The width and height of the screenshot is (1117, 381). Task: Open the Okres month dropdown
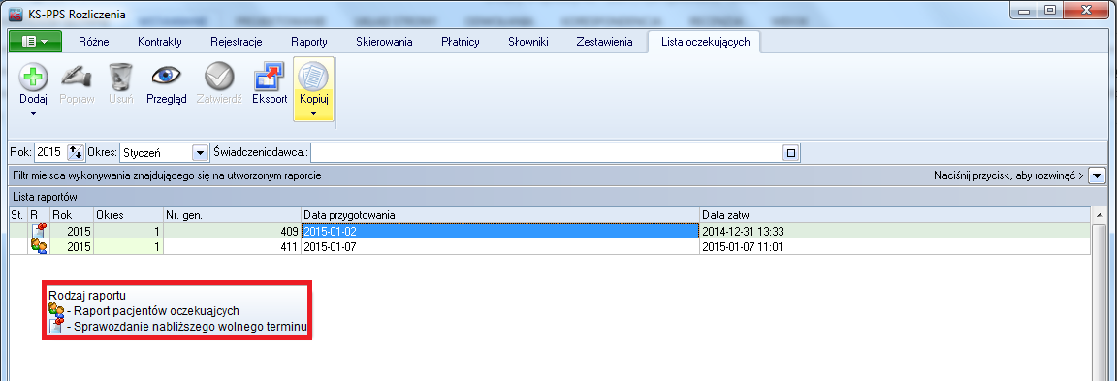click(x=199, y=152)
